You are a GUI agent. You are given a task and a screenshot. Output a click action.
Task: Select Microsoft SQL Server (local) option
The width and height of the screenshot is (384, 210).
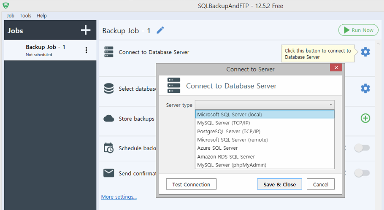click(265, 114)
